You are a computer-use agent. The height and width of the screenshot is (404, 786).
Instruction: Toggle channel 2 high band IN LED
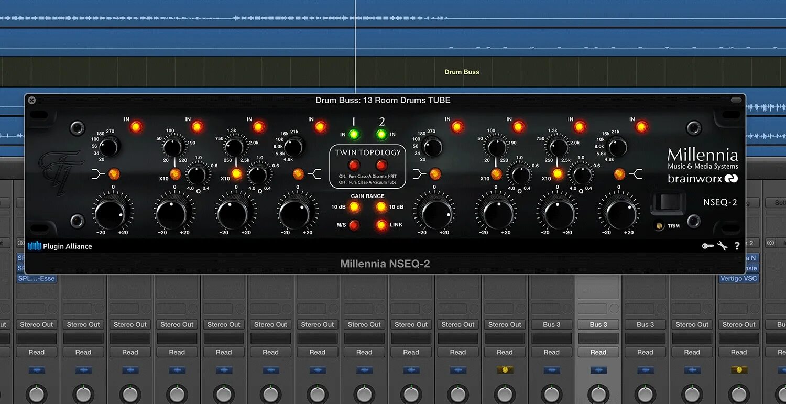point(642,126)
